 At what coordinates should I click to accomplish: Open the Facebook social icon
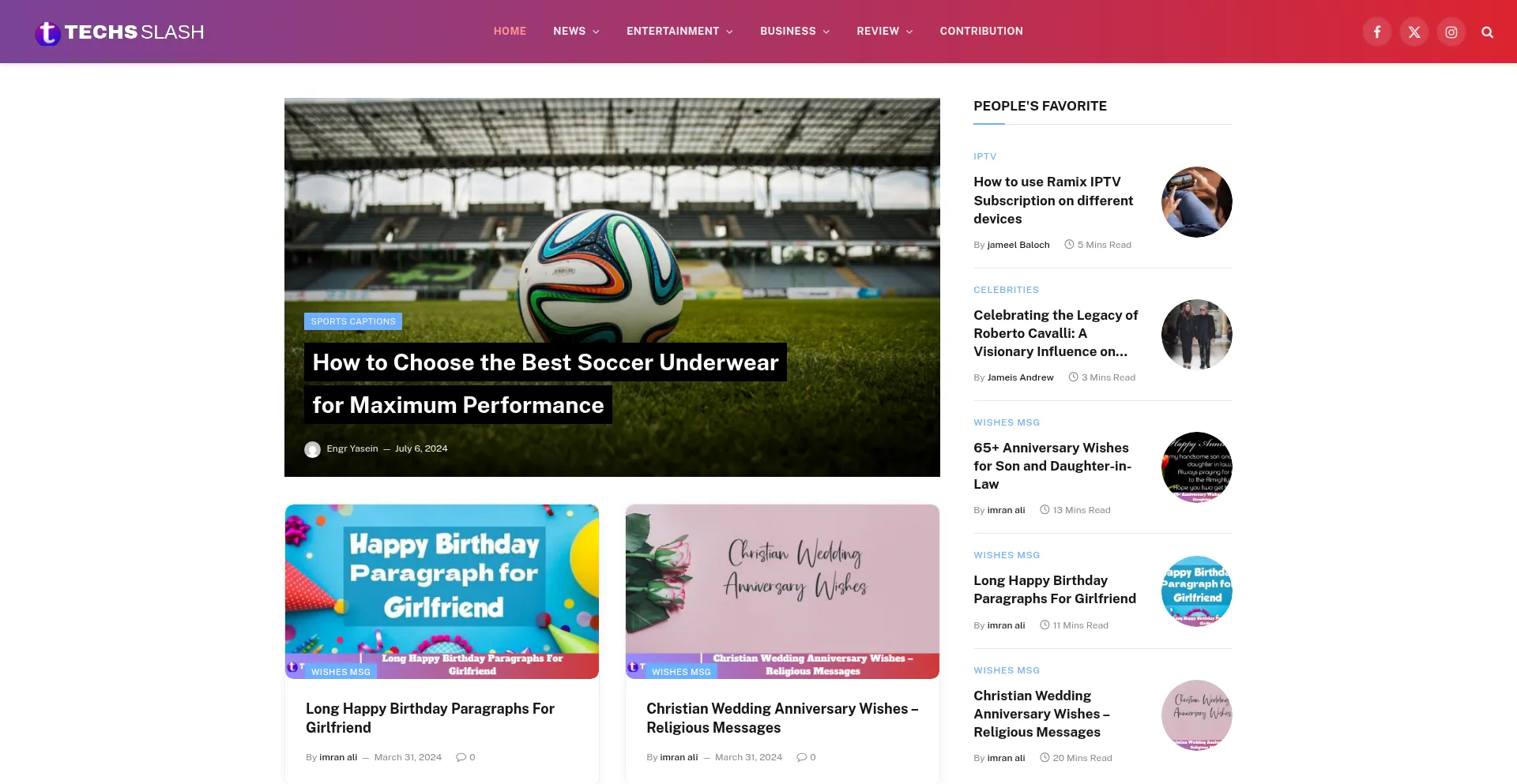(x=1377, y=32)
